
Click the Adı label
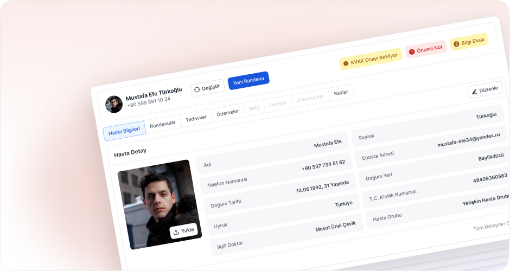click(x=207, y=164)
